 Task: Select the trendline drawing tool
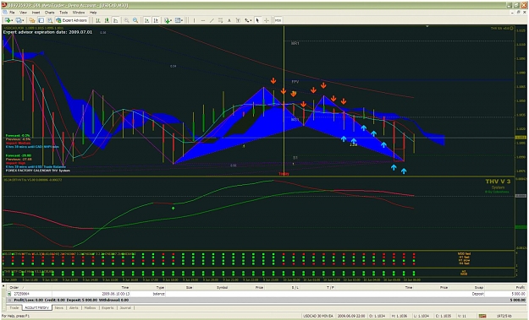(x=212, y=20)
